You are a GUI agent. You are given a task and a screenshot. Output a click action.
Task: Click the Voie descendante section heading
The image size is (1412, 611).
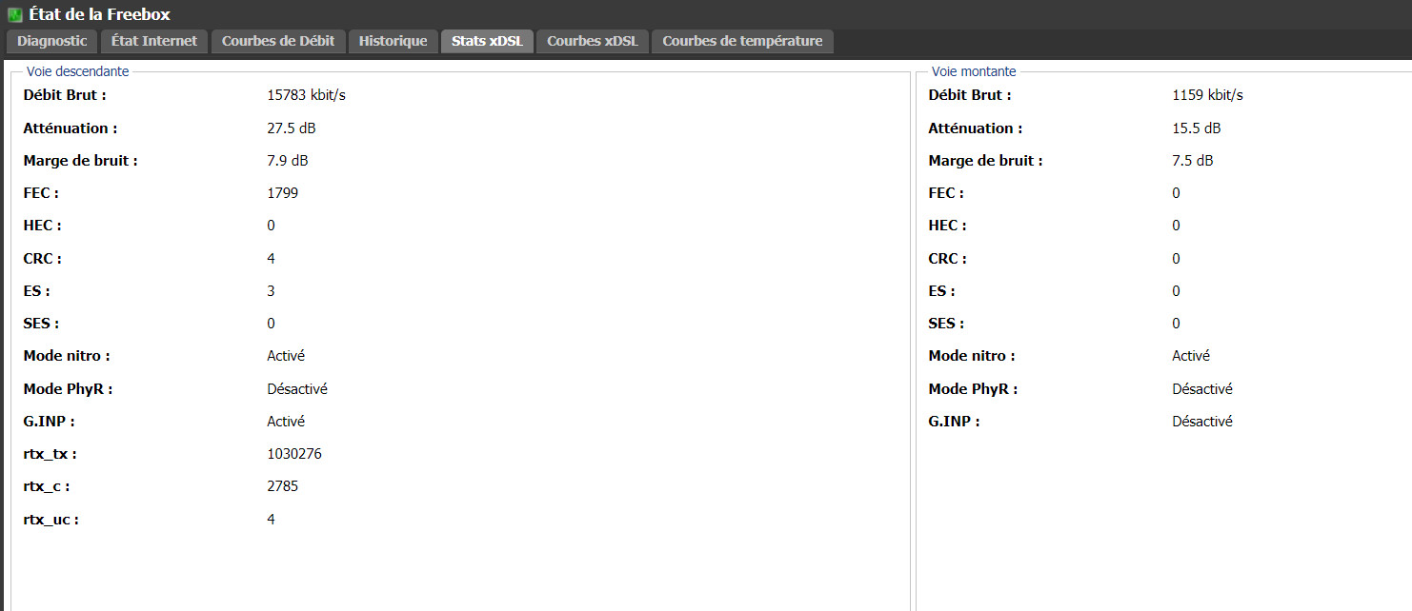tap(78, 71)
